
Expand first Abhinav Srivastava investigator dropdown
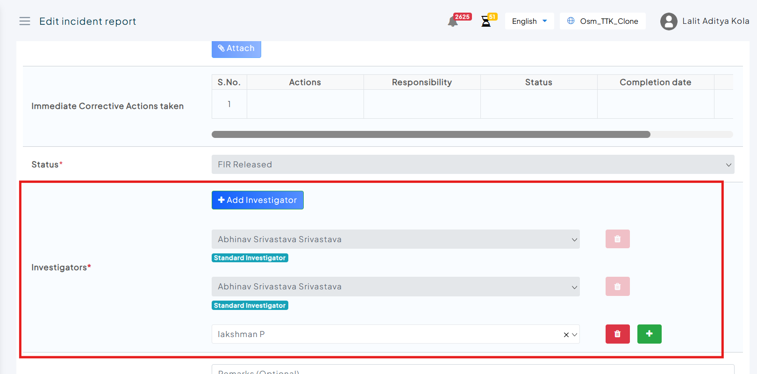pyautogui.click(x=395, y=239)
